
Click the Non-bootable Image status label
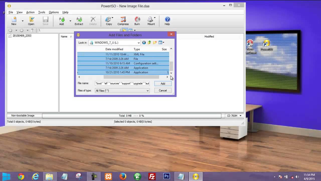[23, 116]
